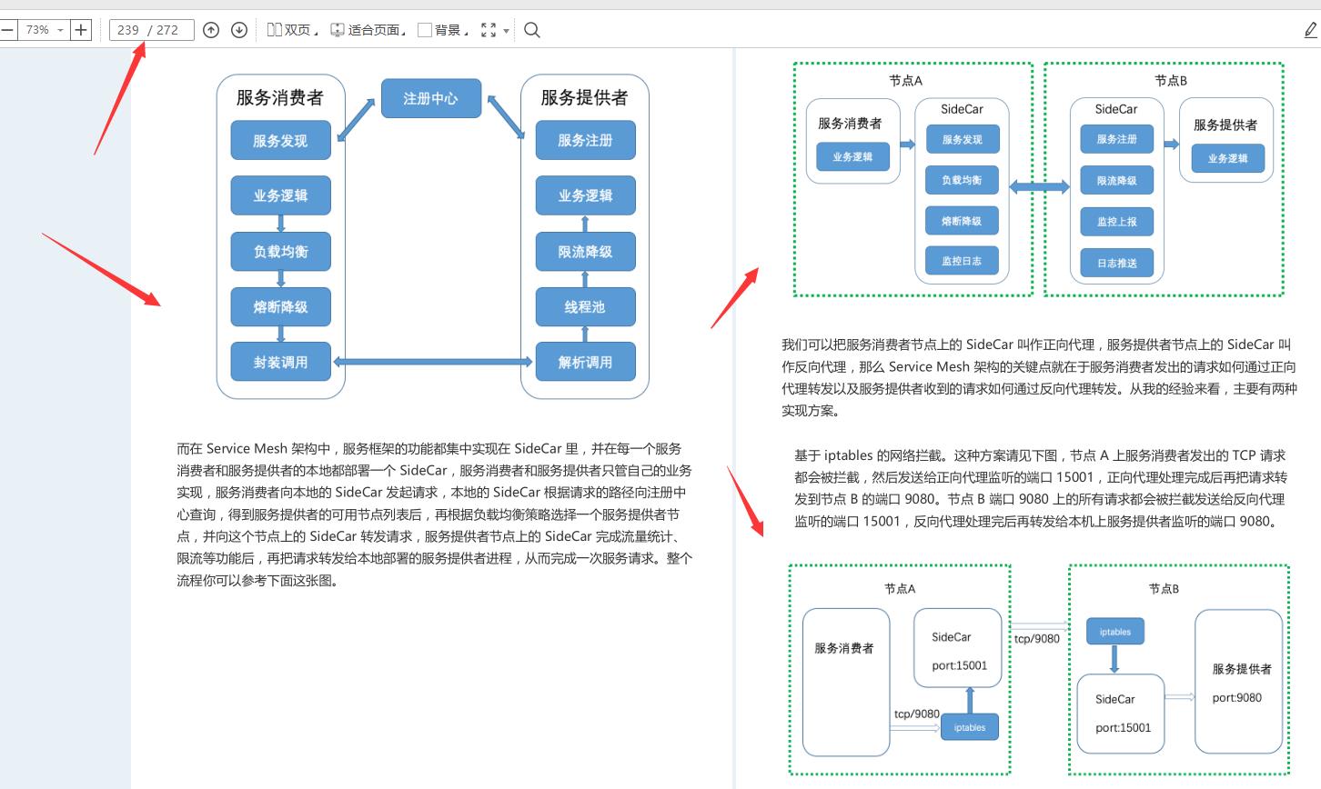
Task: Click the SideCar port:15001 box in bottom 节点B
Action: (1121, 714)
